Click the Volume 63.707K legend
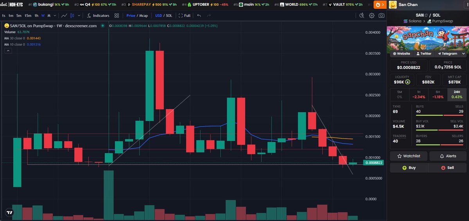Screen dimensions: 469x221 click(x=17, y=32)
